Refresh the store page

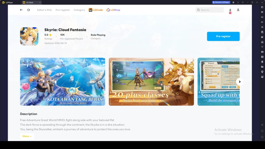click(x=28, y=10)
